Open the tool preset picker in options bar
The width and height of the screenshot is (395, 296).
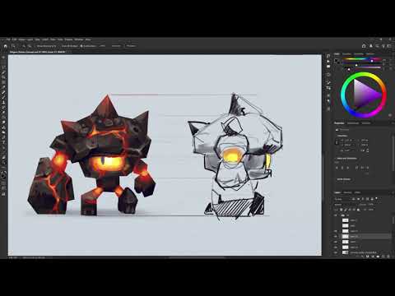[x=14, y=46]
